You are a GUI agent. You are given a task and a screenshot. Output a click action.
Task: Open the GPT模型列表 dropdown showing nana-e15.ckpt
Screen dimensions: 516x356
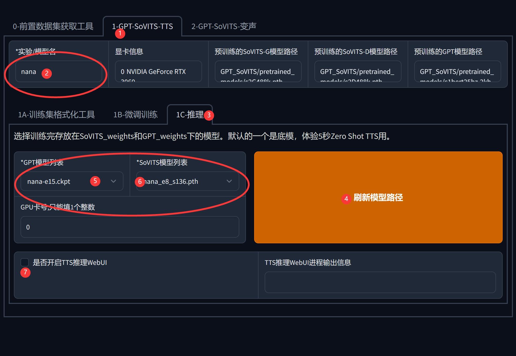pos(72,181)
